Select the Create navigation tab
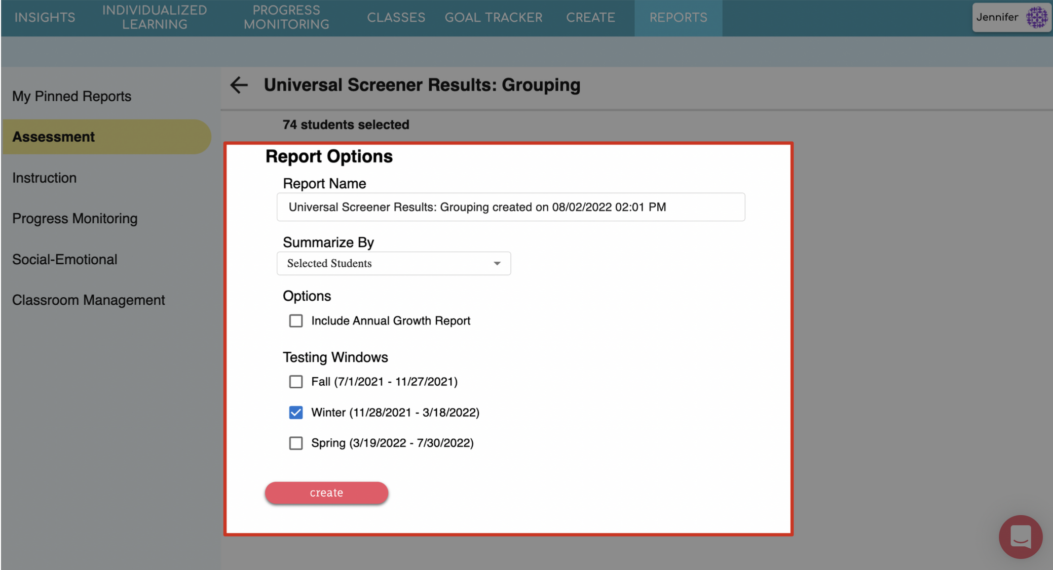1053x570 pixels. (x=590, y=17)
